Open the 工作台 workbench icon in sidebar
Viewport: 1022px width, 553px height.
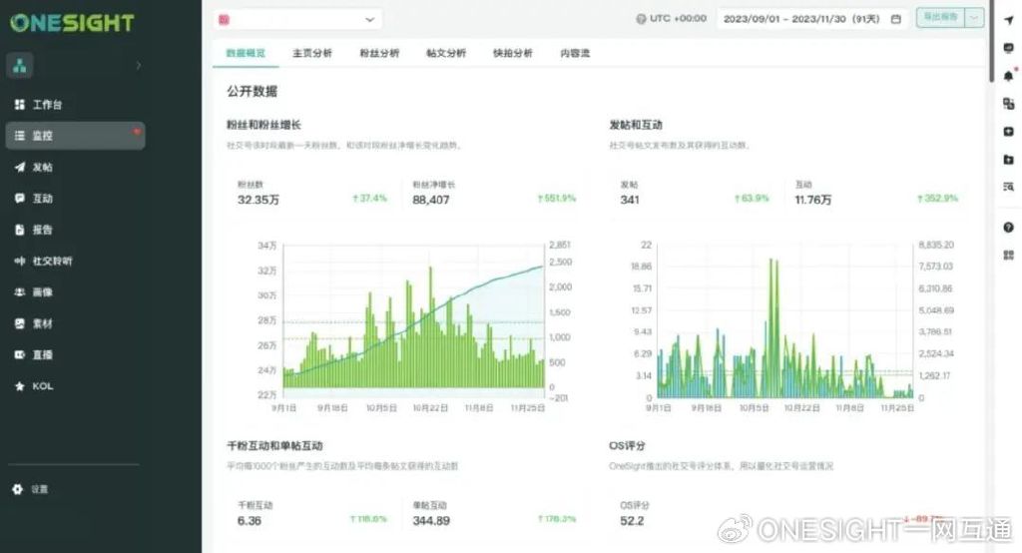19,105
